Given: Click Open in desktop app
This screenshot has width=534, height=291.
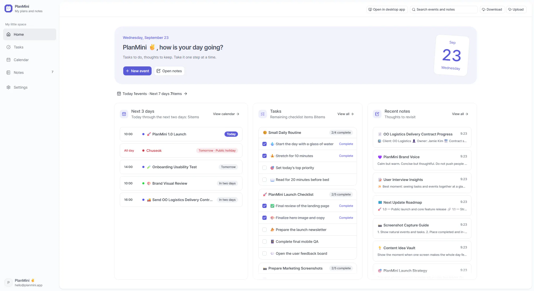Looking at the screenshot, I should tap(387, 10).
